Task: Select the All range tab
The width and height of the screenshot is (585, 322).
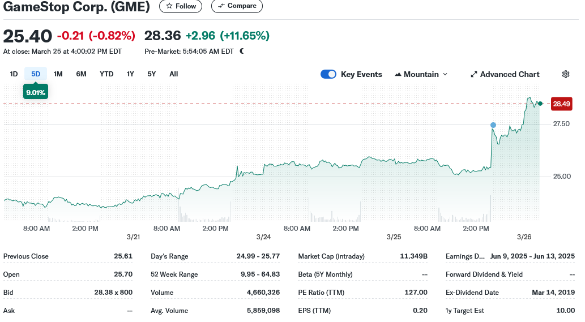Action: (173, 74)
